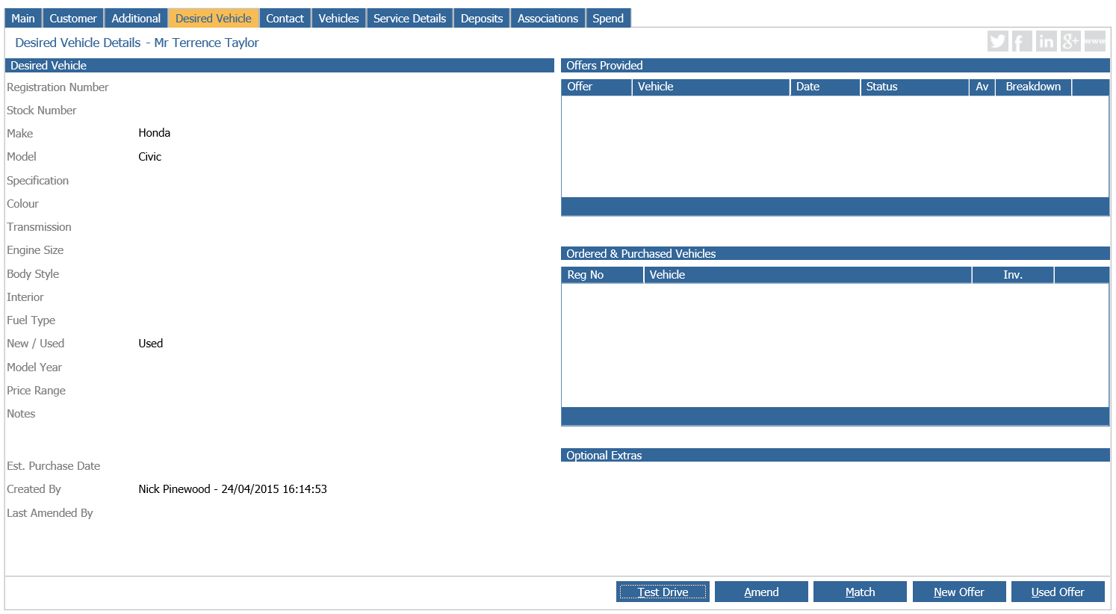Image resolution: width=1116 pixels, height=614 pixels.
Task: Click Vehicle header in Ordered & Purchased
Action: coord(807,275)
